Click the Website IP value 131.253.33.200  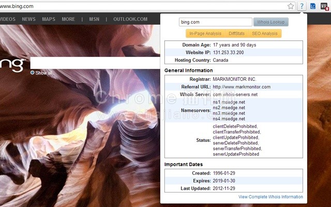(x=228, y=52)
